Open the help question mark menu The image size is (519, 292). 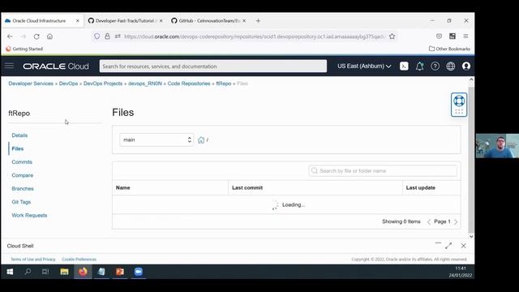click(435, 67)
